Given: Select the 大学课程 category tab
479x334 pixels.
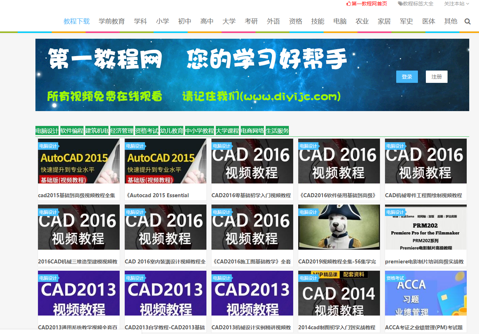Looking at the screenshot, I should [x=227, y=131].
